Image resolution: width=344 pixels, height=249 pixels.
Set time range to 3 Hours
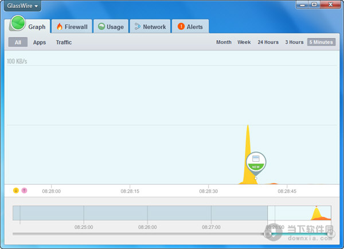coord(294,42)
